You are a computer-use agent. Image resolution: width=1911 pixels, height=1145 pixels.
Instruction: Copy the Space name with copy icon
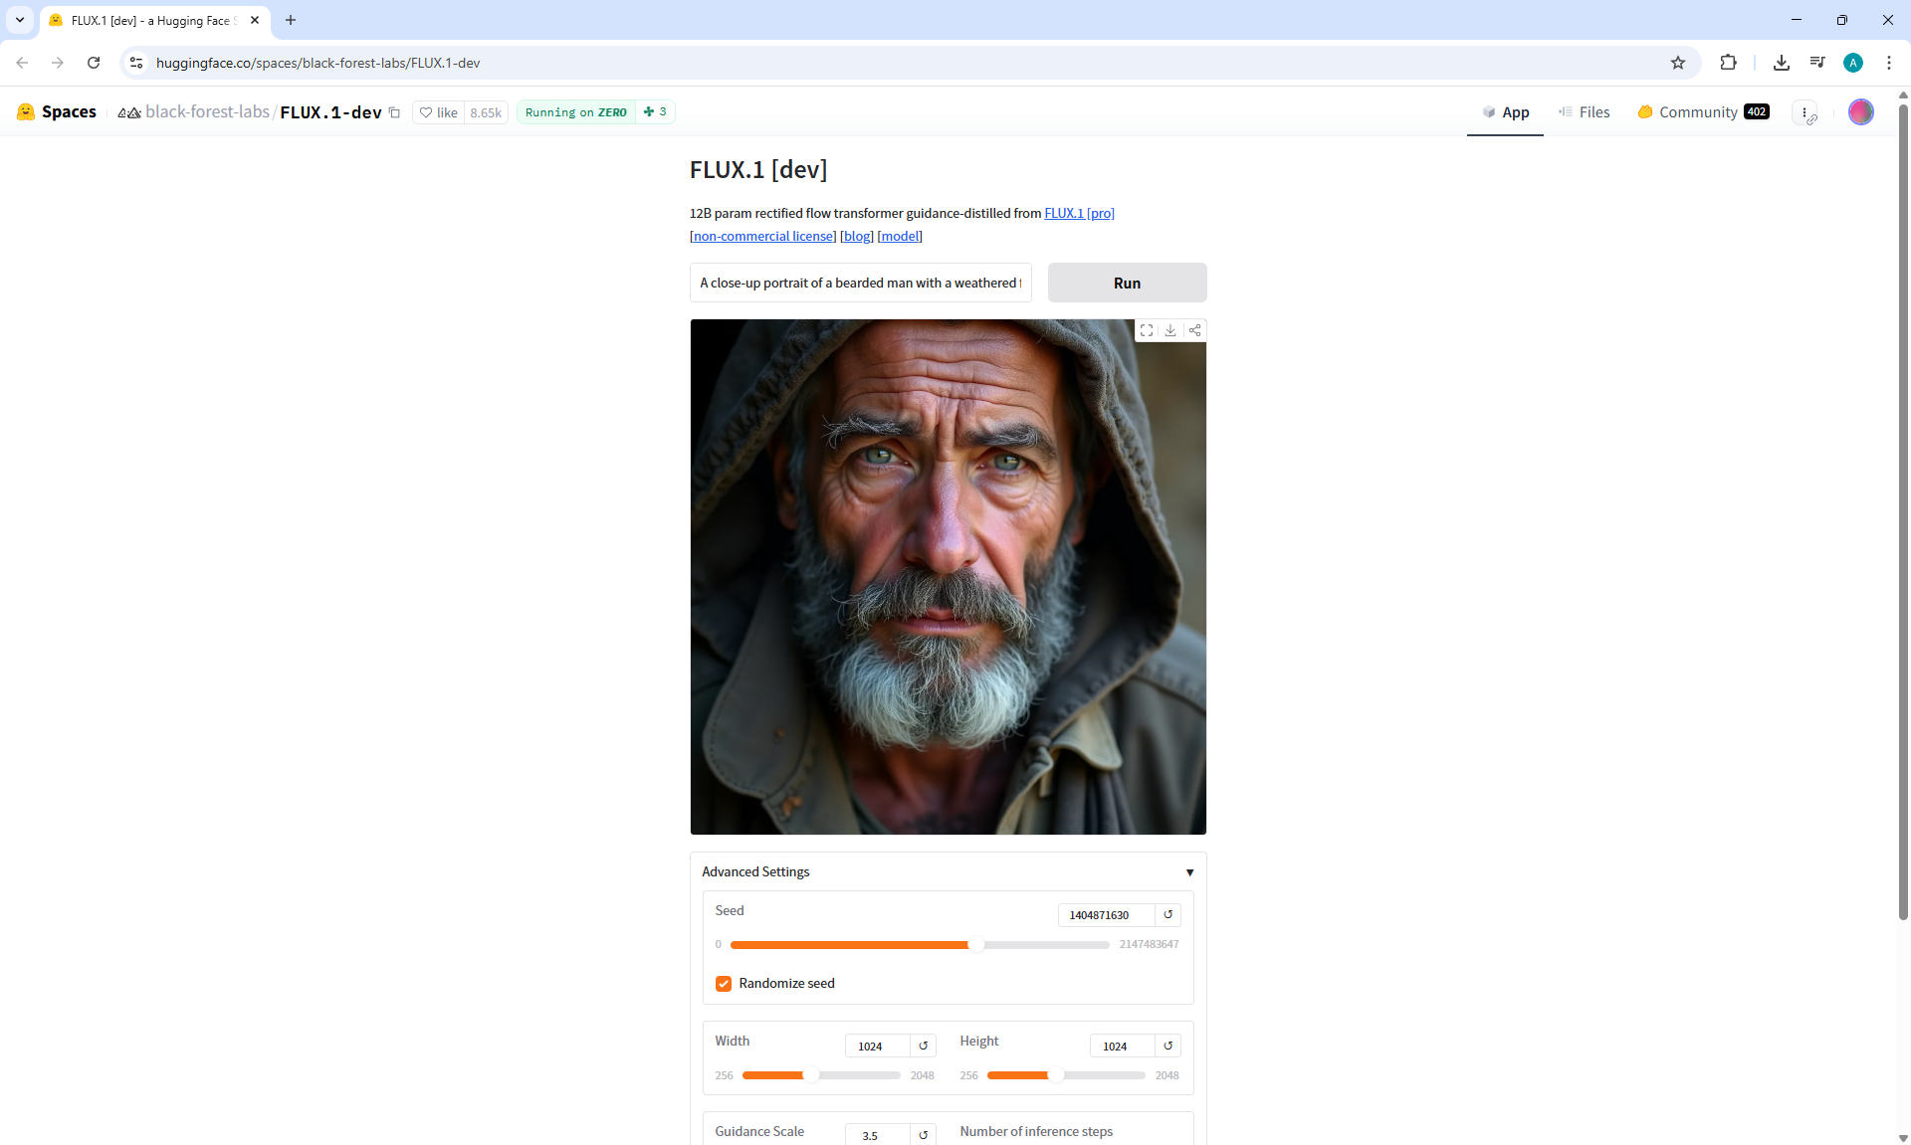[x=395, y=112]
